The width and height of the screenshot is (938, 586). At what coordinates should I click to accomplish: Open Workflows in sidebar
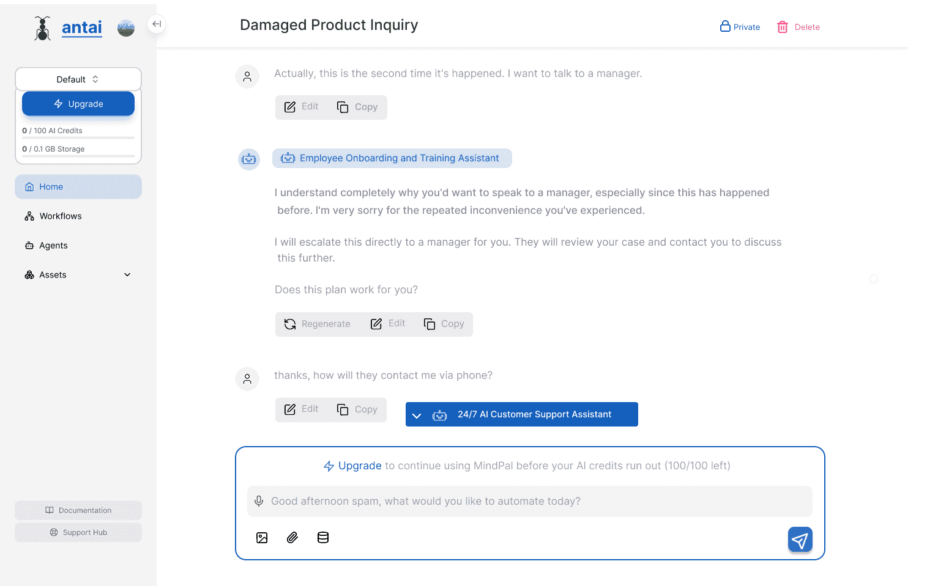tap(78, 216)
